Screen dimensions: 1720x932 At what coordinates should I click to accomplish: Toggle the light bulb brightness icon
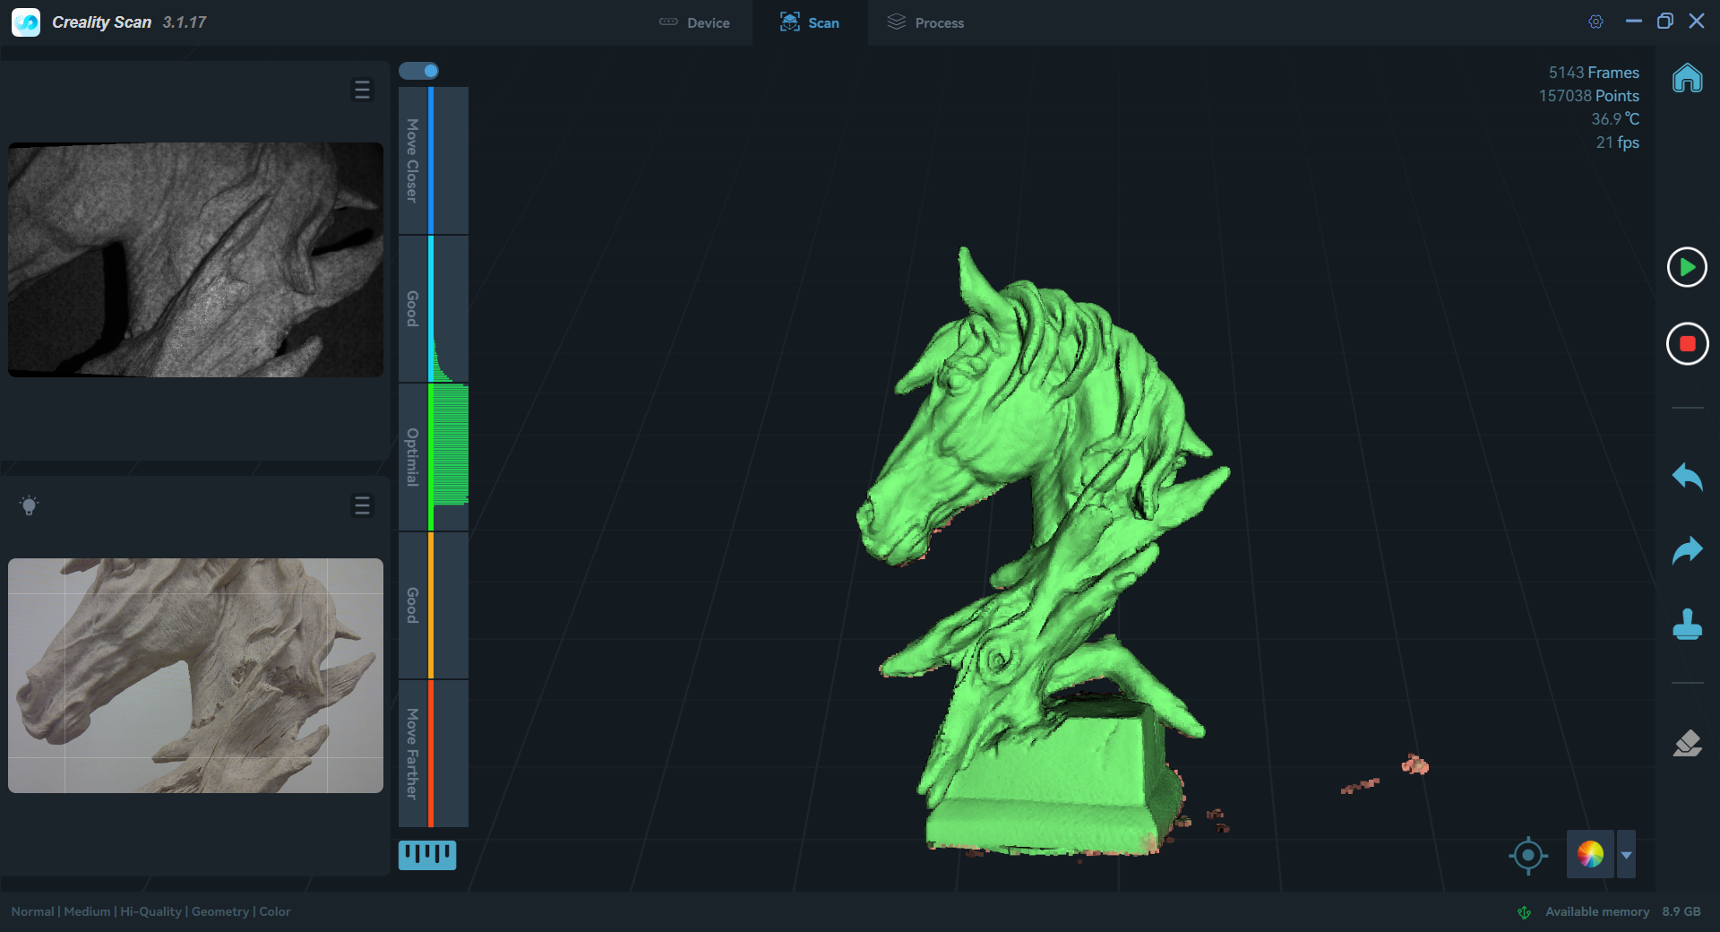pos(29,505)
